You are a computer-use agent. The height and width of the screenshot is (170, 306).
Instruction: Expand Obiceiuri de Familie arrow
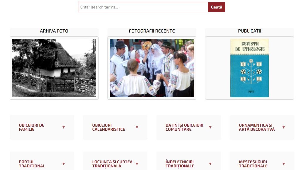[64, 127]
